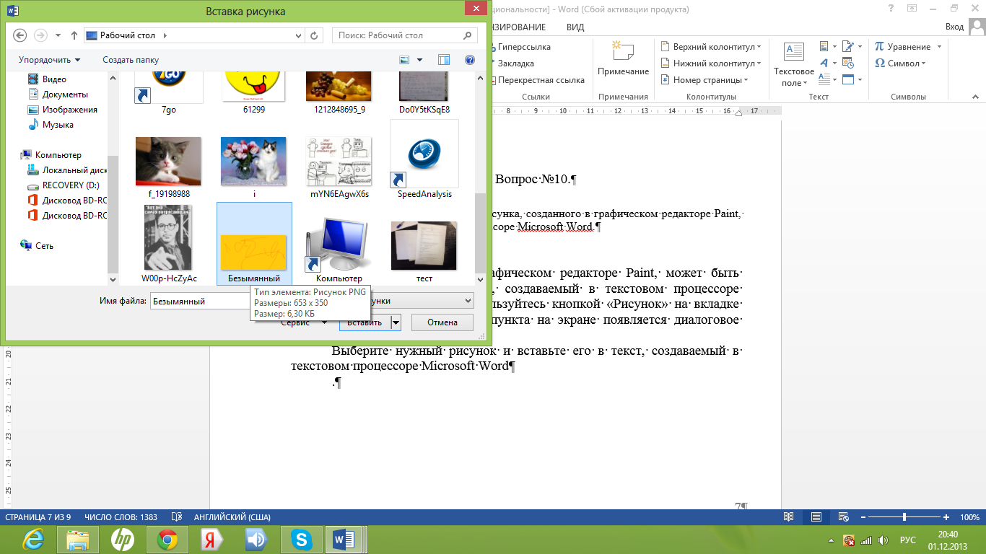Expand the address bar path history
Image resolution: width=986 pixels, height=554 pixels.
point(298,35)
